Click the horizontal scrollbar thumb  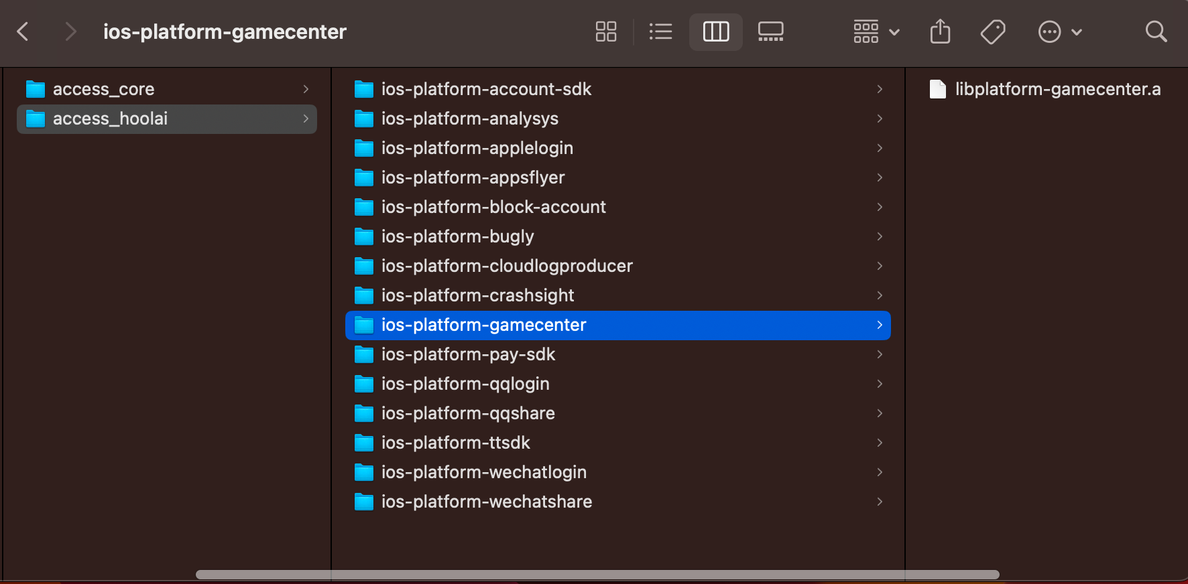(597, 575)
